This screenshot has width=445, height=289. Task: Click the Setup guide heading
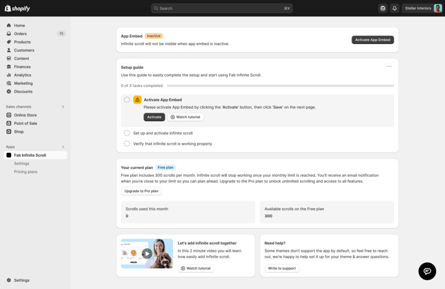click(x=132, y=67)
